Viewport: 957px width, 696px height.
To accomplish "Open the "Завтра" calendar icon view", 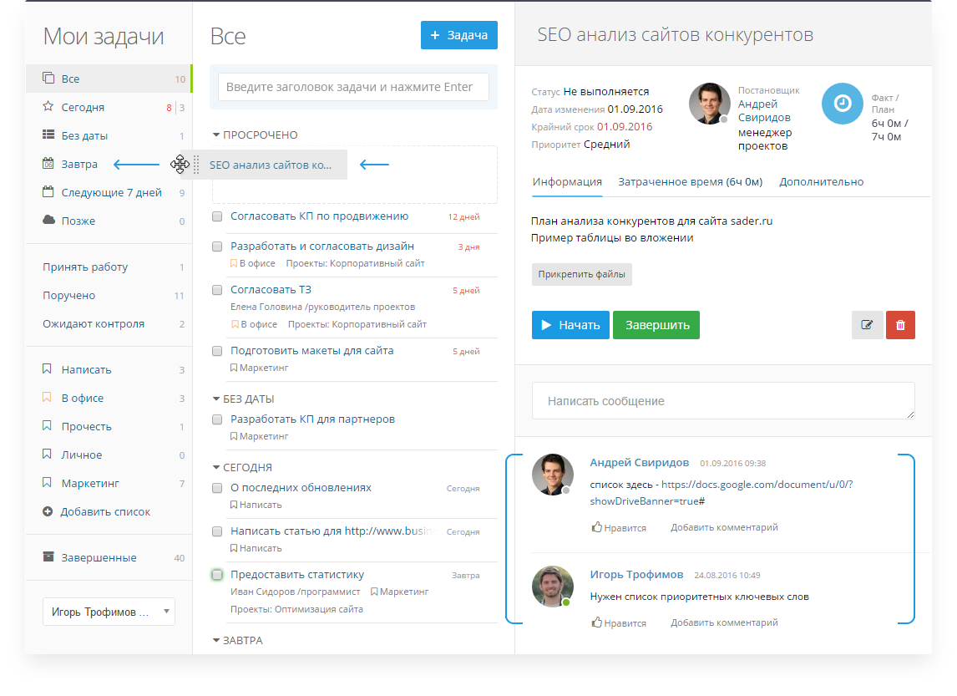I will tap(49, 164).
